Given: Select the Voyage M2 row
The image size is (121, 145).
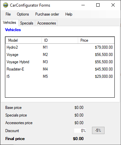Looking at the screenshot, I should (60, 55).
